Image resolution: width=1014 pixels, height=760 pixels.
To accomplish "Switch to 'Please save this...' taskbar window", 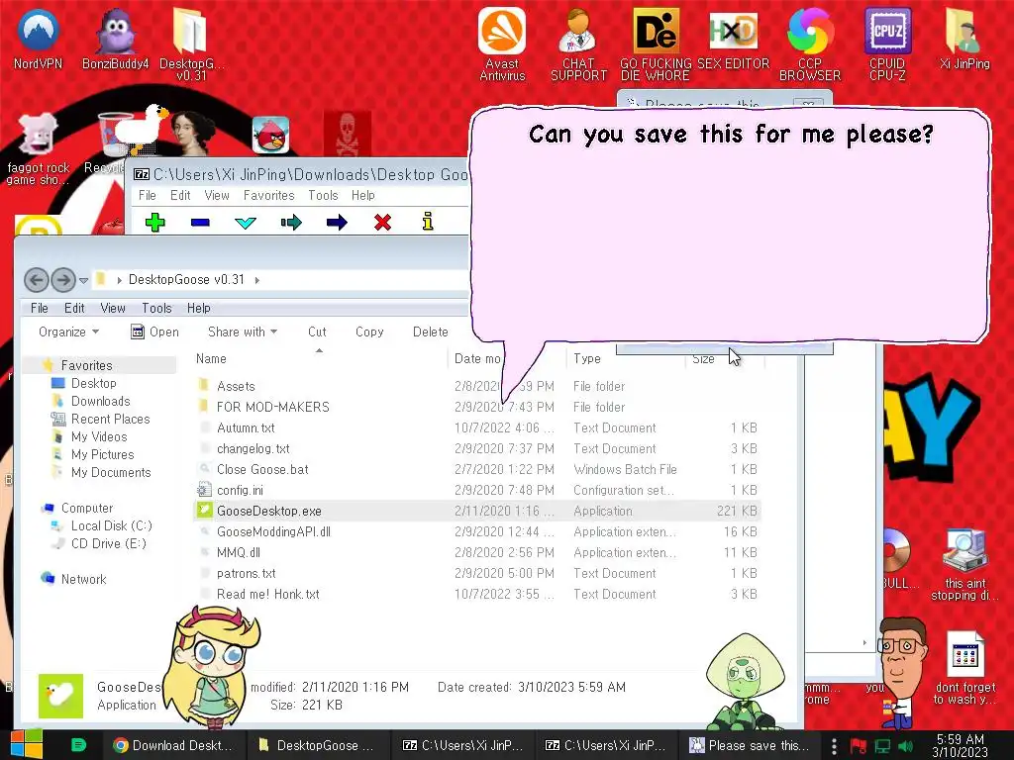I will (749, 745).
